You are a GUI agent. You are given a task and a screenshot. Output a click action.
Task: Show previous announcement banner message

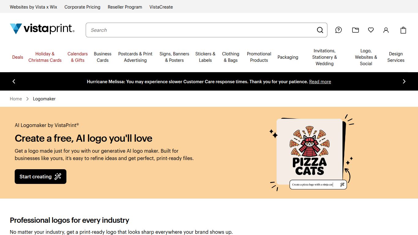[x=14, y=81]
